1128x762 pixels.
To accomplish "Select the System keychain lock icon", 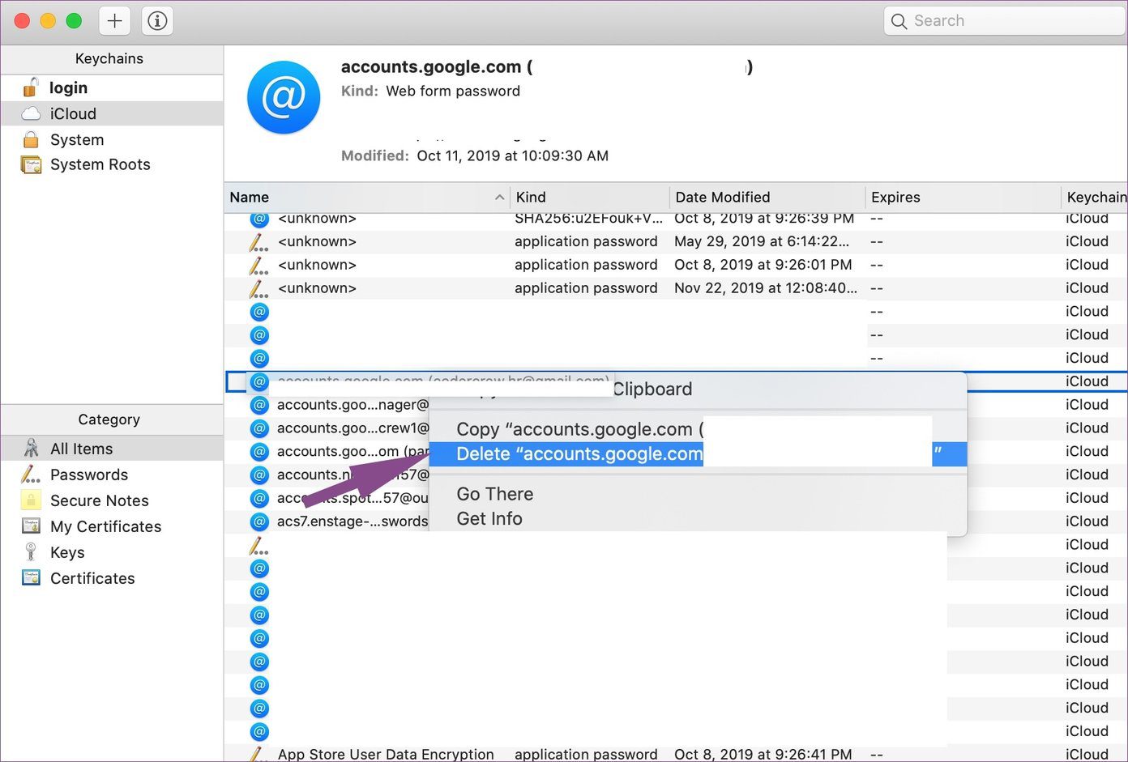I will click(31, 139).
